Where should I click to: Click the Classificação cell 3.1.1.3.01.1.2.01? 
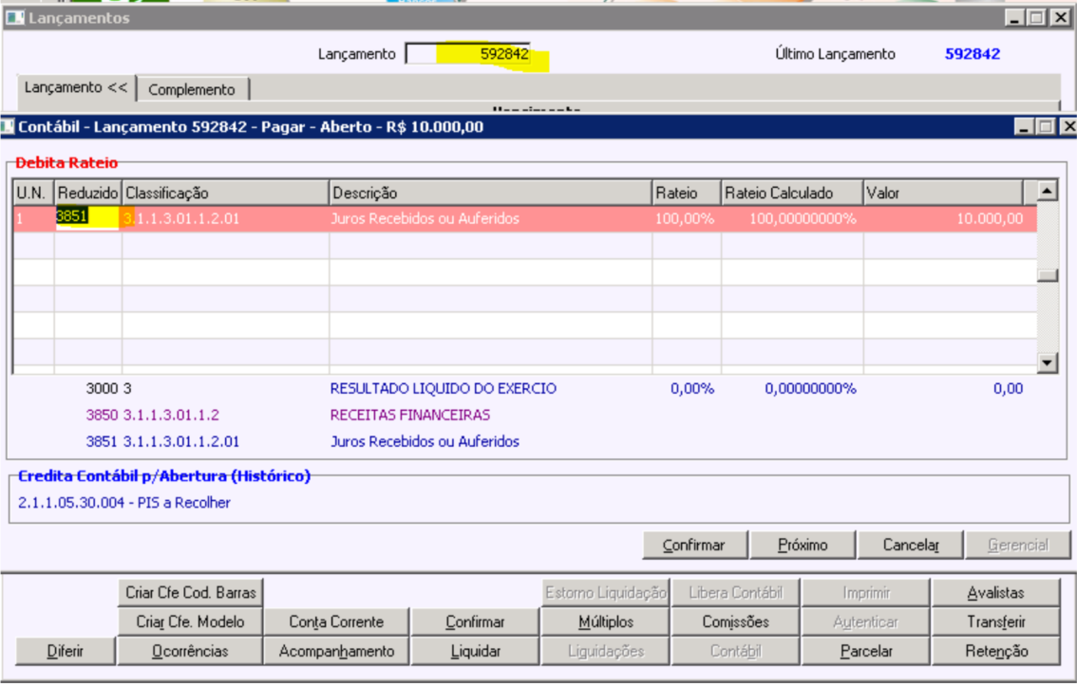[224, 219]
